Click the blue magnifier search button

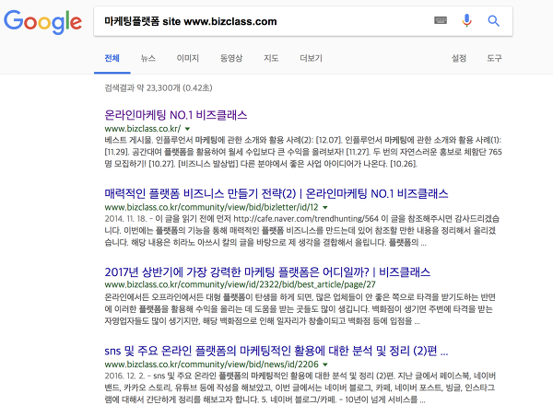point(493,21)
